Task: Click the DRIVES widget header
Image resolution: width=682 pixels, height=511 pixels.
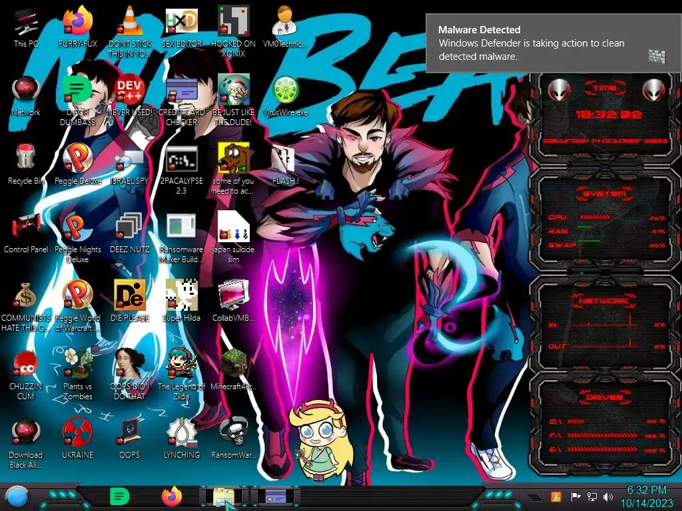Action: click(605, 397)
